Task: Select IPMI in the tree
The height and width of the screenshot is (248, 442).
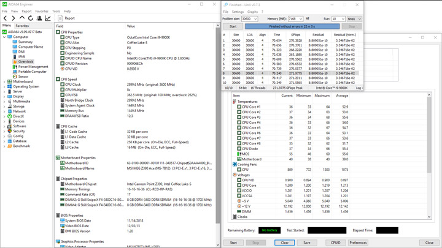Action: click(21, 57)
